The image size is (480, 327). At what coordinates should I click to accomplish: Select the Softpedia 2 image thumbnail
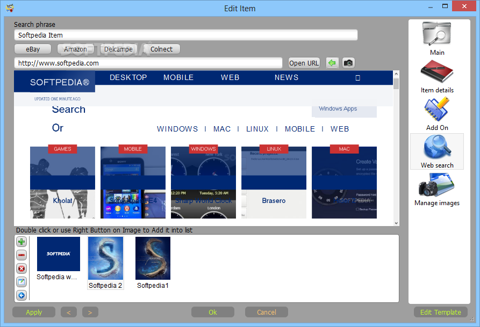(105, 263)
